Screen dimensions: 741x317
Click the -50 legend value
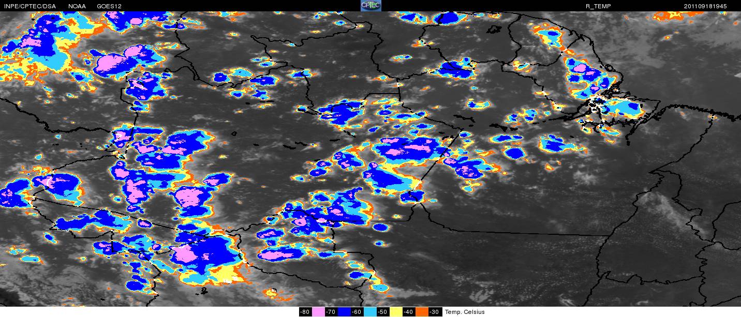(x=383, y=312)
